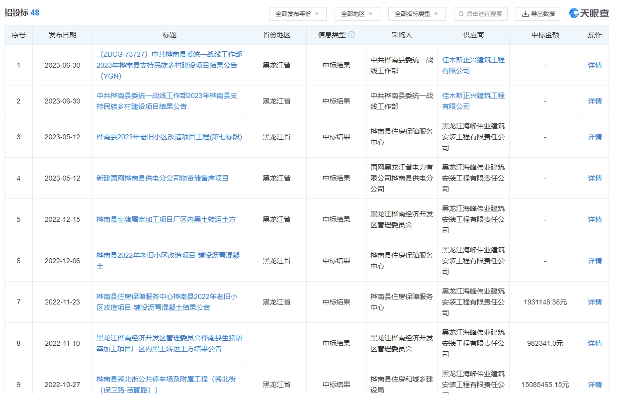Open 桦南县生猪屠宰加工项目厂区内黑土转运土方 title

pyautogui.click(x=166, y=219)
